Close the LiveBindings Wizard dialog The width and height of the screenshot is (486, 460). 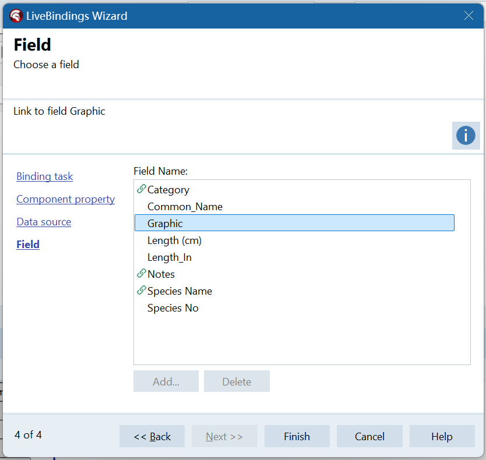[469, 16]
